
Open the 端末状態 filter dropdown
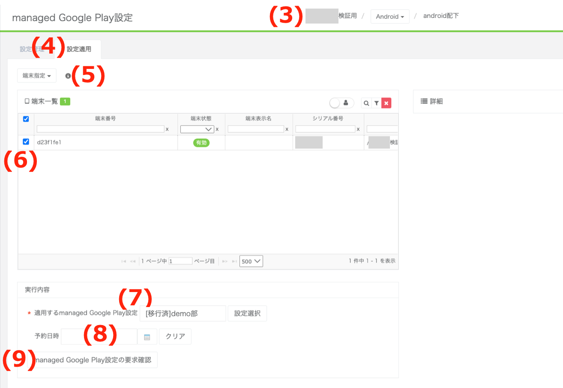tap(197, 129)
